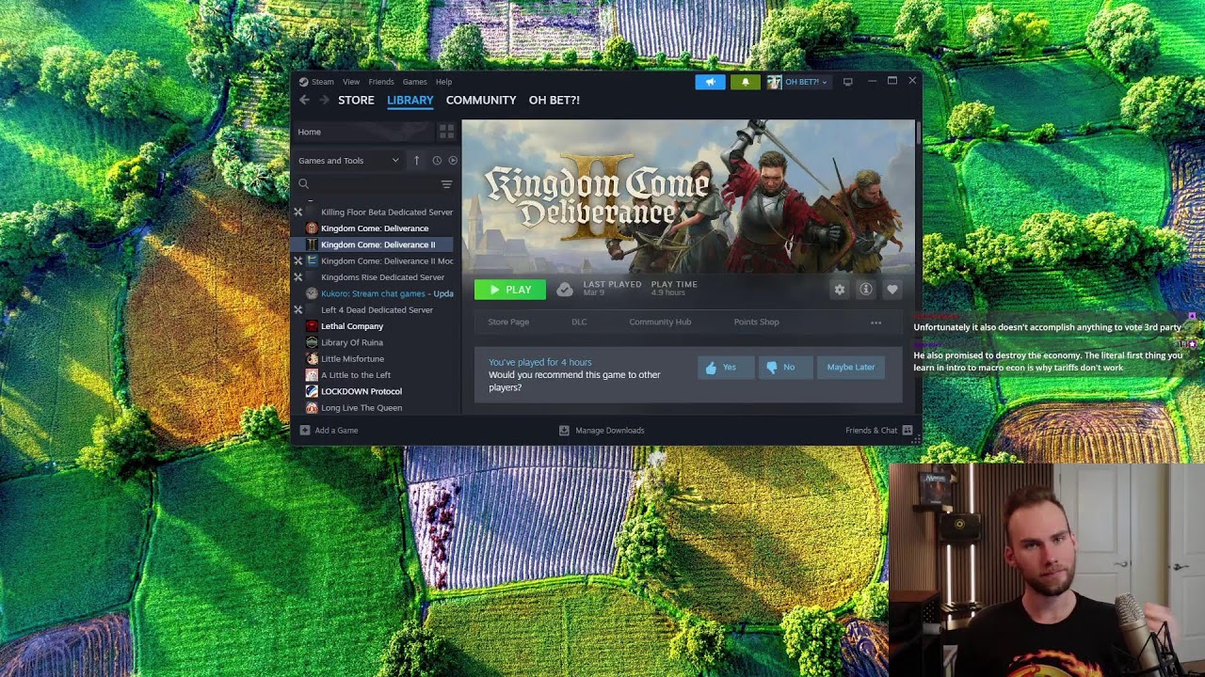Image resolution: width=1205 pixels, height=677 pixels.
Task: Click the Steam logo menu icon
Action: (x=302, y=82)
